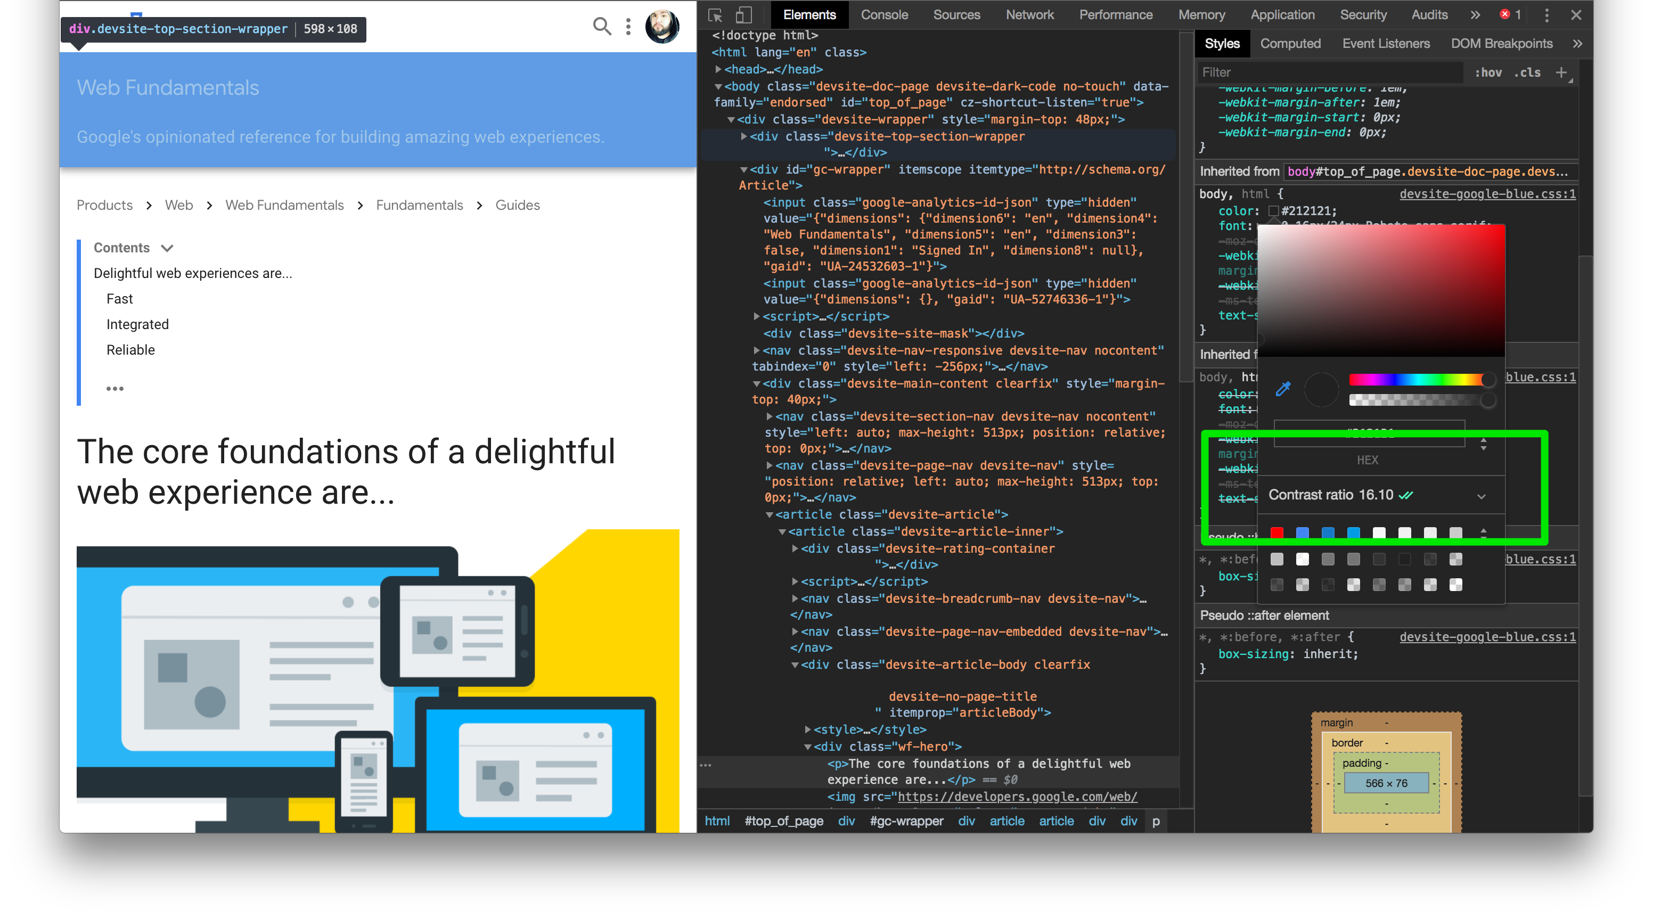Open the Performance tab
Viewport: 1653px width, 918px height.
(1115, 15)
